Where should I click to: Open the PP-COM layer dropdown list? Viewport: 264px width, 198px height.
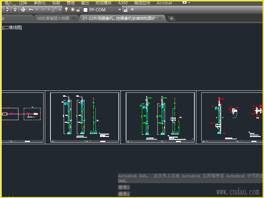coord(119,10)
